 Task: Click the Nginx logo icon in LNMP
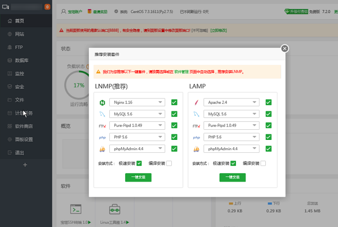pyautogui.click(x=103, y=103)
